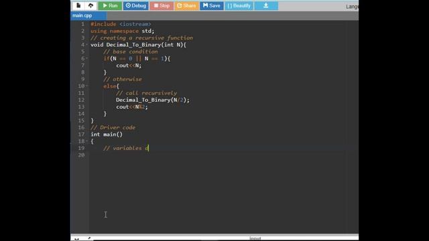Click the if condition on line 6
This screenshot has width=429, height=241.
tap(137, 58)
